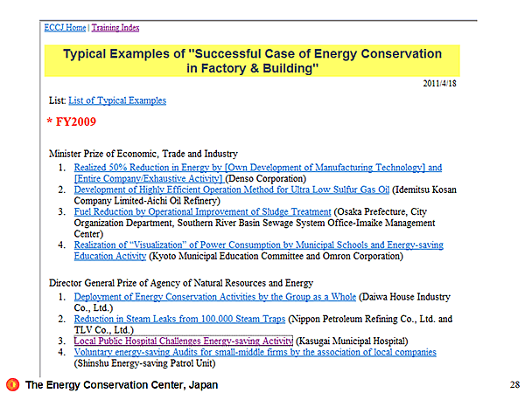Click the text (Kasugai Municipal Hospital)
525x393 pixels.
(352, 341)
